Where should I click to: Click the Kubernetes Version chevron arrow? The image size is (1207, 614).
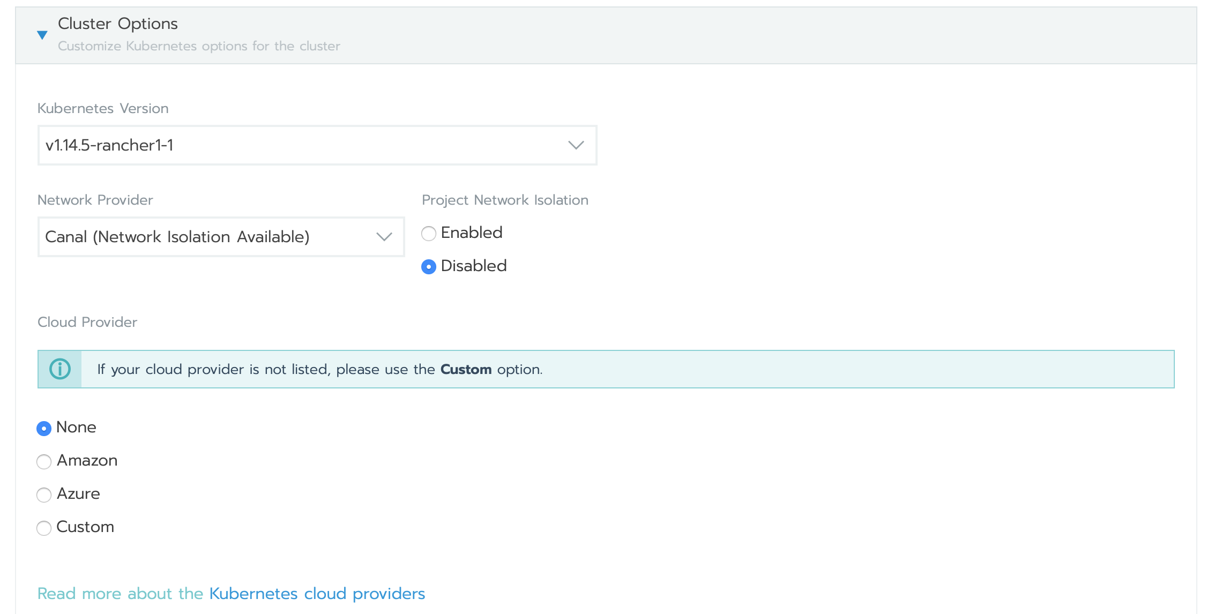tap(576, 145)
